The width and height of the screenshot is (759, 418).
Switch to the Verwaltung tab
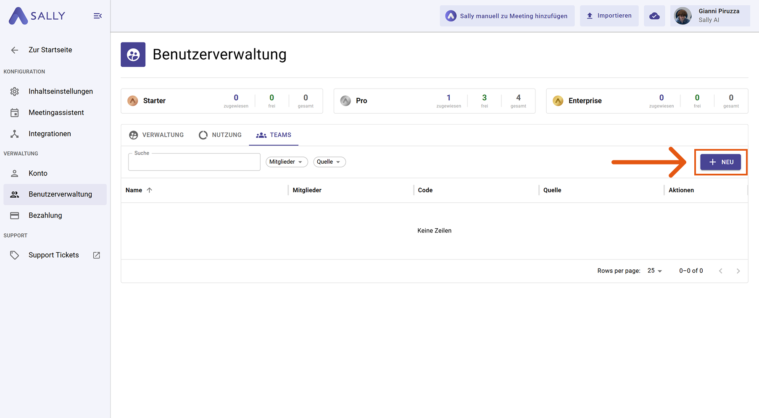click(156, 135)
